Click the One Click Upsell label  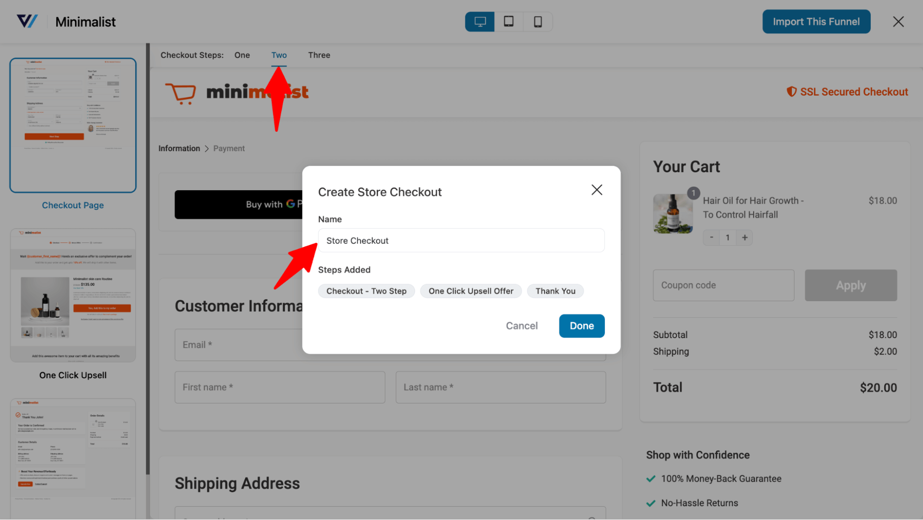tap(73, 375)
